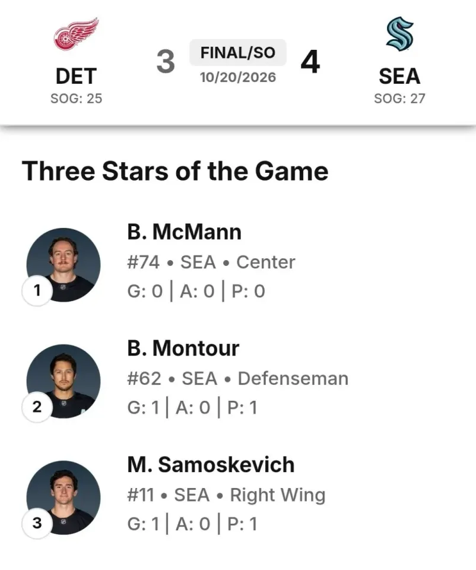Click the number 1 star badge
The width and height of the screenshot is (476, 570).
coord(37,290)
